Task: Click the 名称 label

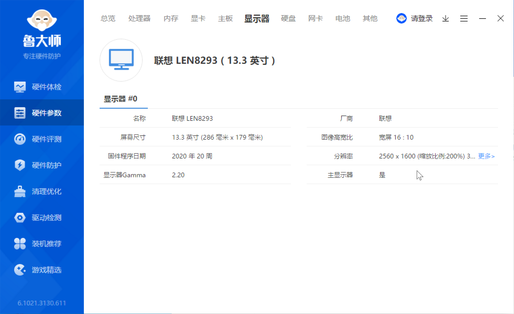Action: [139, 118]
